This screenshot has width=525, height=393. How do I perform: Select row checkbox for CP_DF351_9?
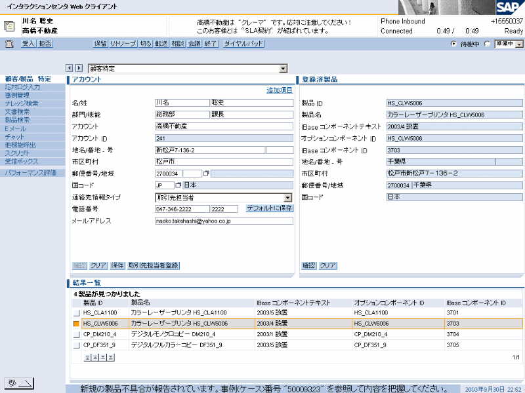coord(77,345)
